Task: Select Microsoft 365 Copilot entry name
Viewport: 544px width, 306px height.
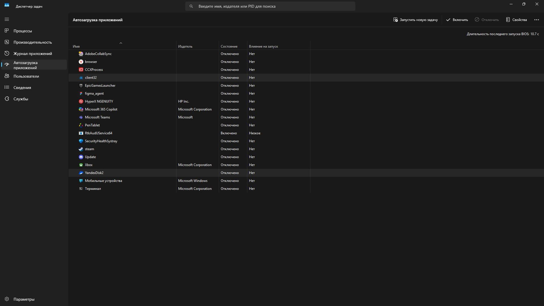Action: (x=101, y=109)
